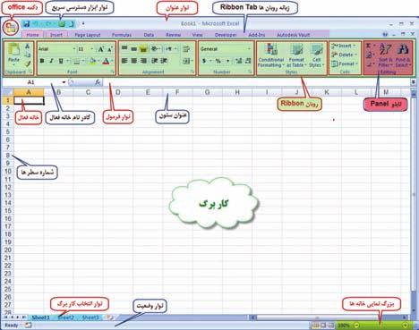Click Decrease Indent icon
The height and width of the screenshot is (330, 419).
coord(154,61)
